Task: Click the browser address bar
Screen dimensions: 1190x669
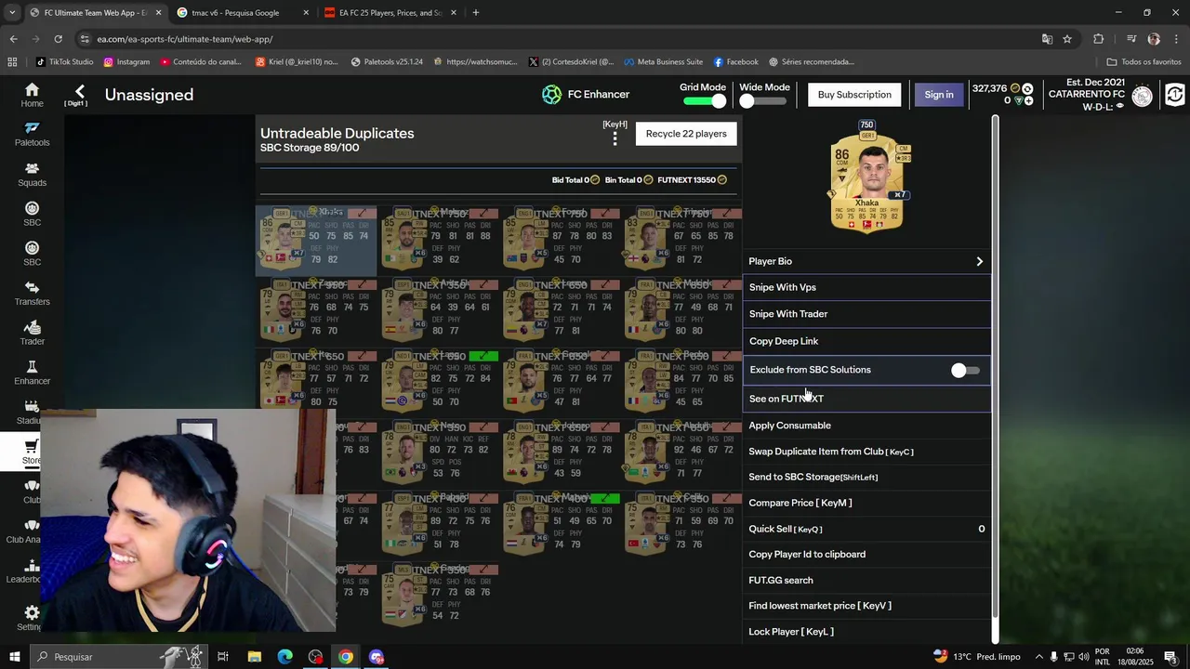Action: coord(558,39)
